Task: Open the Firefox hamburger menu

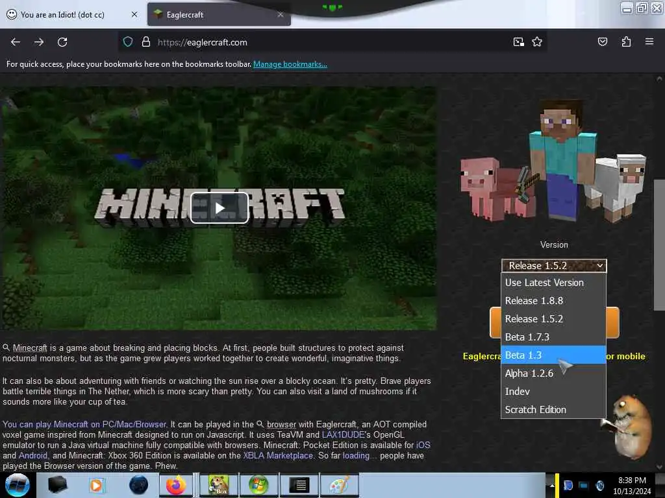Action: (x=649, y=41)
